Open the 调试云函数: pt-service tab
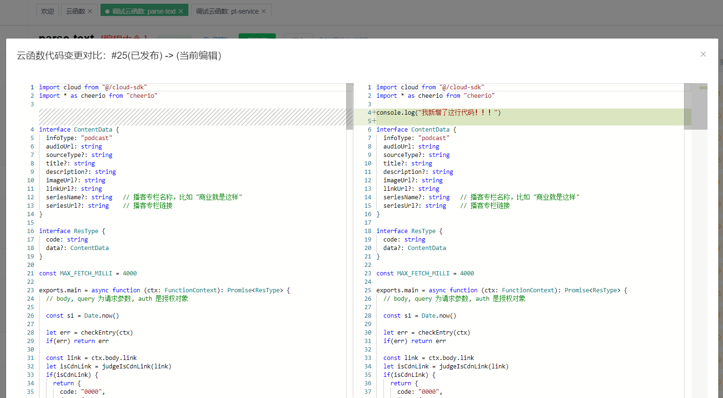Screen dimensions: 723x398 pyautogui.click(x=227, y=11)
